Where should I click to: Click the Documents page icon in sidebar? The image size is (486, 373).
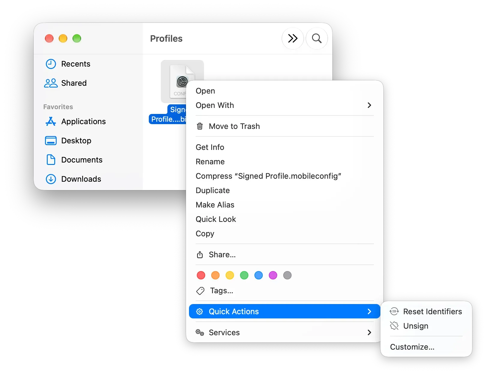(51, 160)
